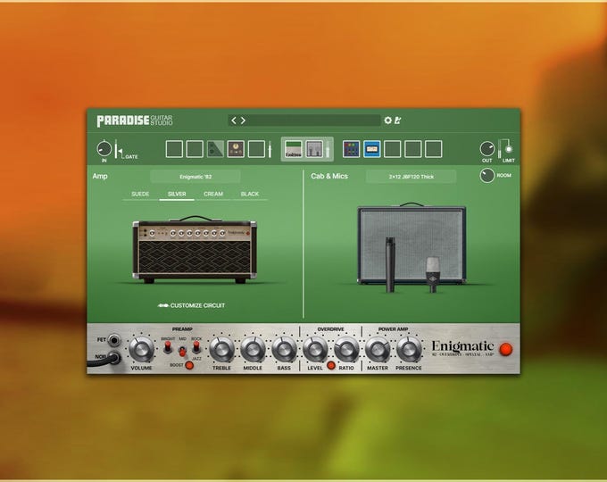Flip the BRIGHT switch
607x482 pixels.
168,347
